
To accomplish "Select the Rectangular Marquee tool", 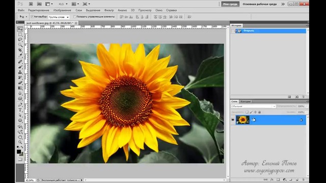I will (x=20, y=35).
